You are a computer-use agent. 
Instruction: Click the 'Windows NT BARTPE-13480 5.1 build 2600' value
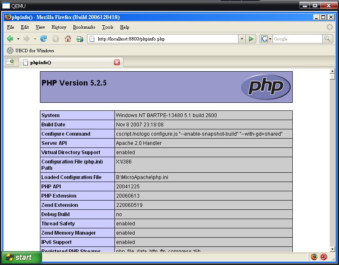[x=167, y=115]
